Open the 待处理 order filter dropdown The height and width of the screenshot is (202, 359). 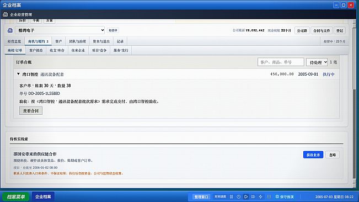(317, 62)
